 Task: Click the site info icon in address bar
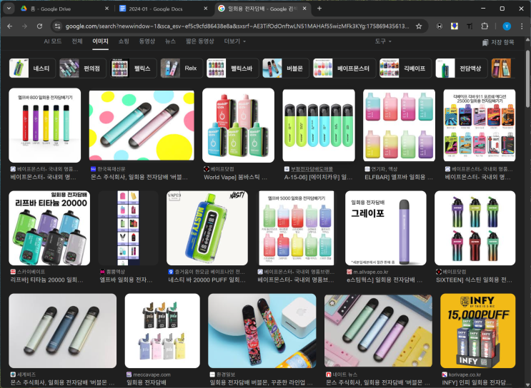[57, 26]
